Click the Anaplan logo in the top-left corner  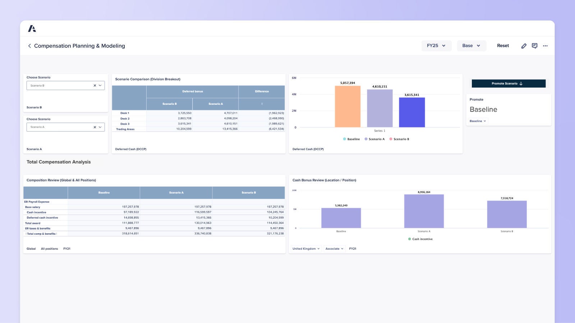(32, 28)
